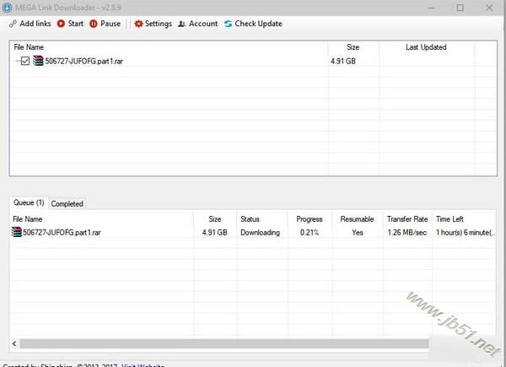Click the Account people icon
The image size is (506, 367).
pyautogui.click(x=181, y=24)
